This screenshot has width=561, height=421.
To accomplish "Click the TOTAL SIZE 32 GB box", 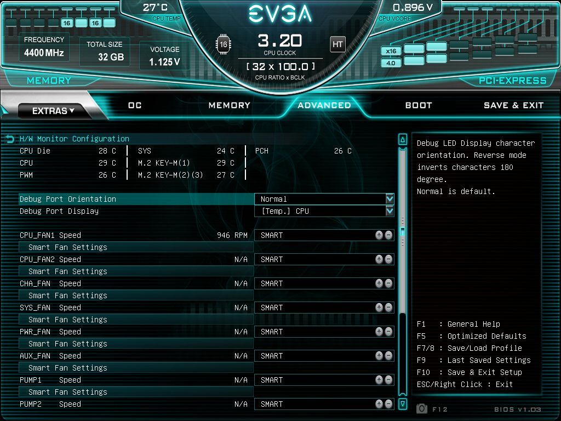I will pyautogui.click(x=105, y=51).
